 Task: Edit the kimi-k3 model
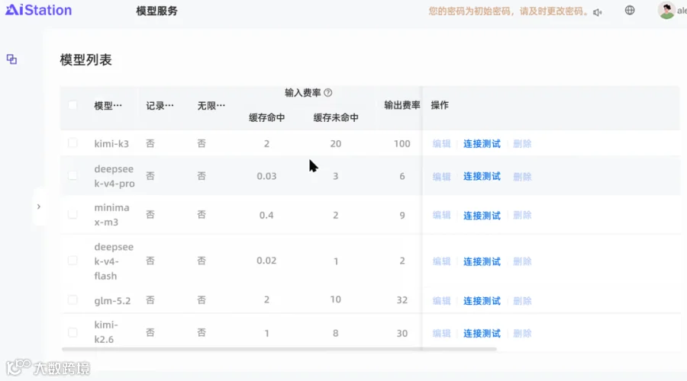point(441,143)
